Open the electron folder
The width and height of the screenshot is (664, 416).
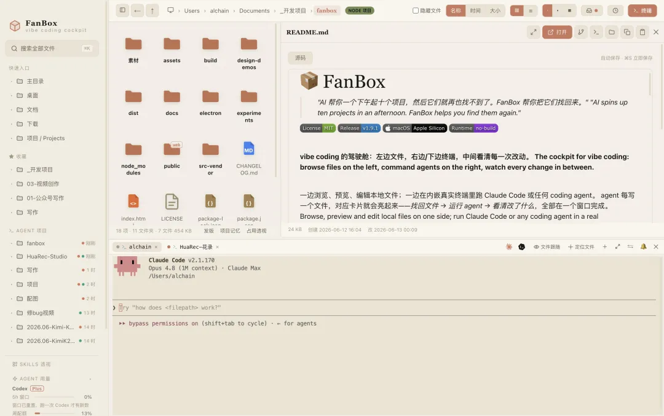point(210,96)
